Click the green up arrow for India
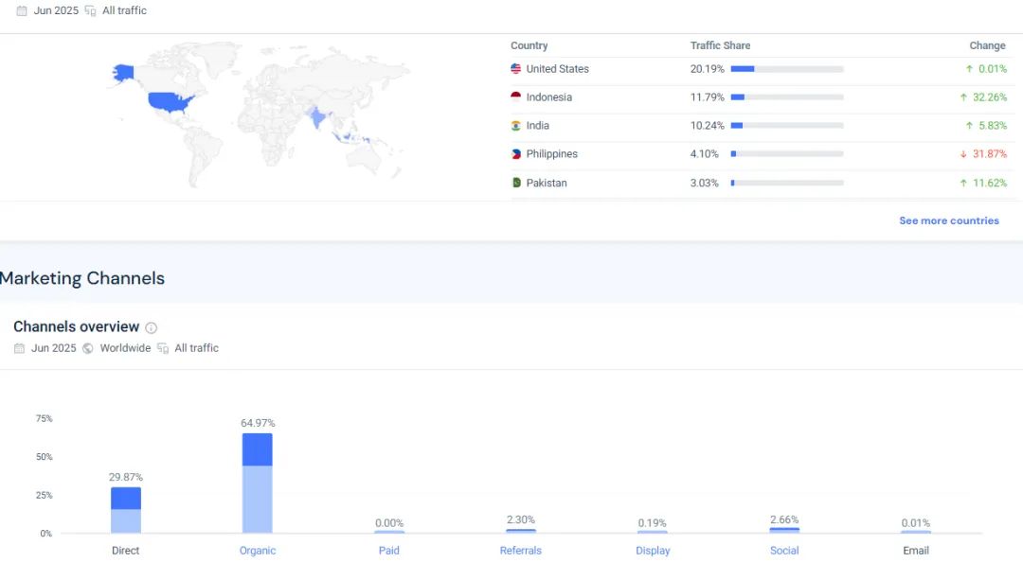Screen dimensions: 1023x580 tap(969, 125)
